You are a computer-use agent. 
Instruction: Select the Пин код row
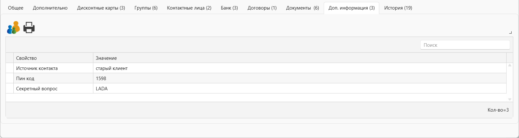[x=256, y=78]
